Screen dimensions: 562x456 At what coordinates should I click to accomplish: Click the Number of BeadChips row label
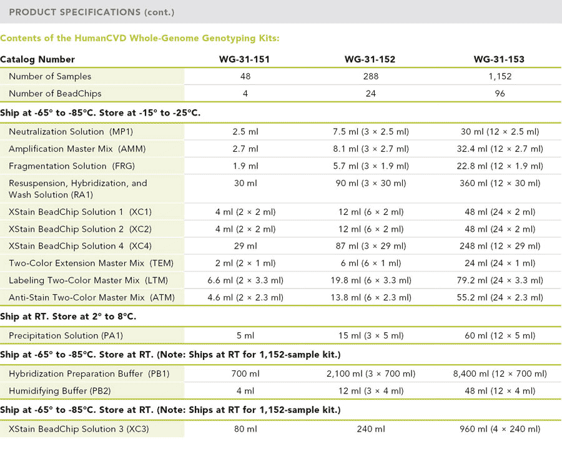55,94
